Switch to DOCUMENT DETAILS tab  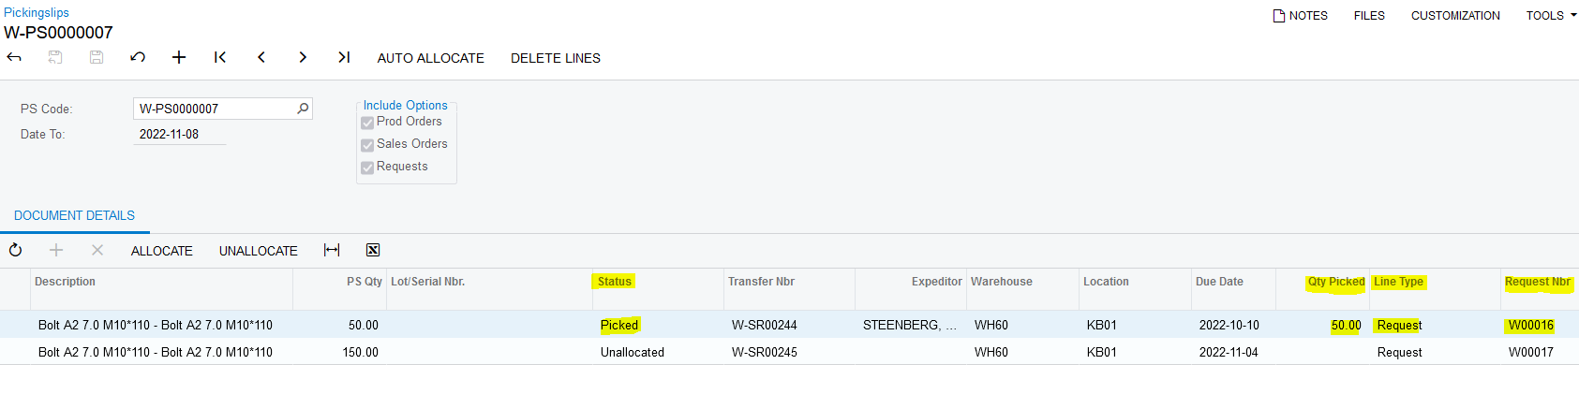point(74,215)
